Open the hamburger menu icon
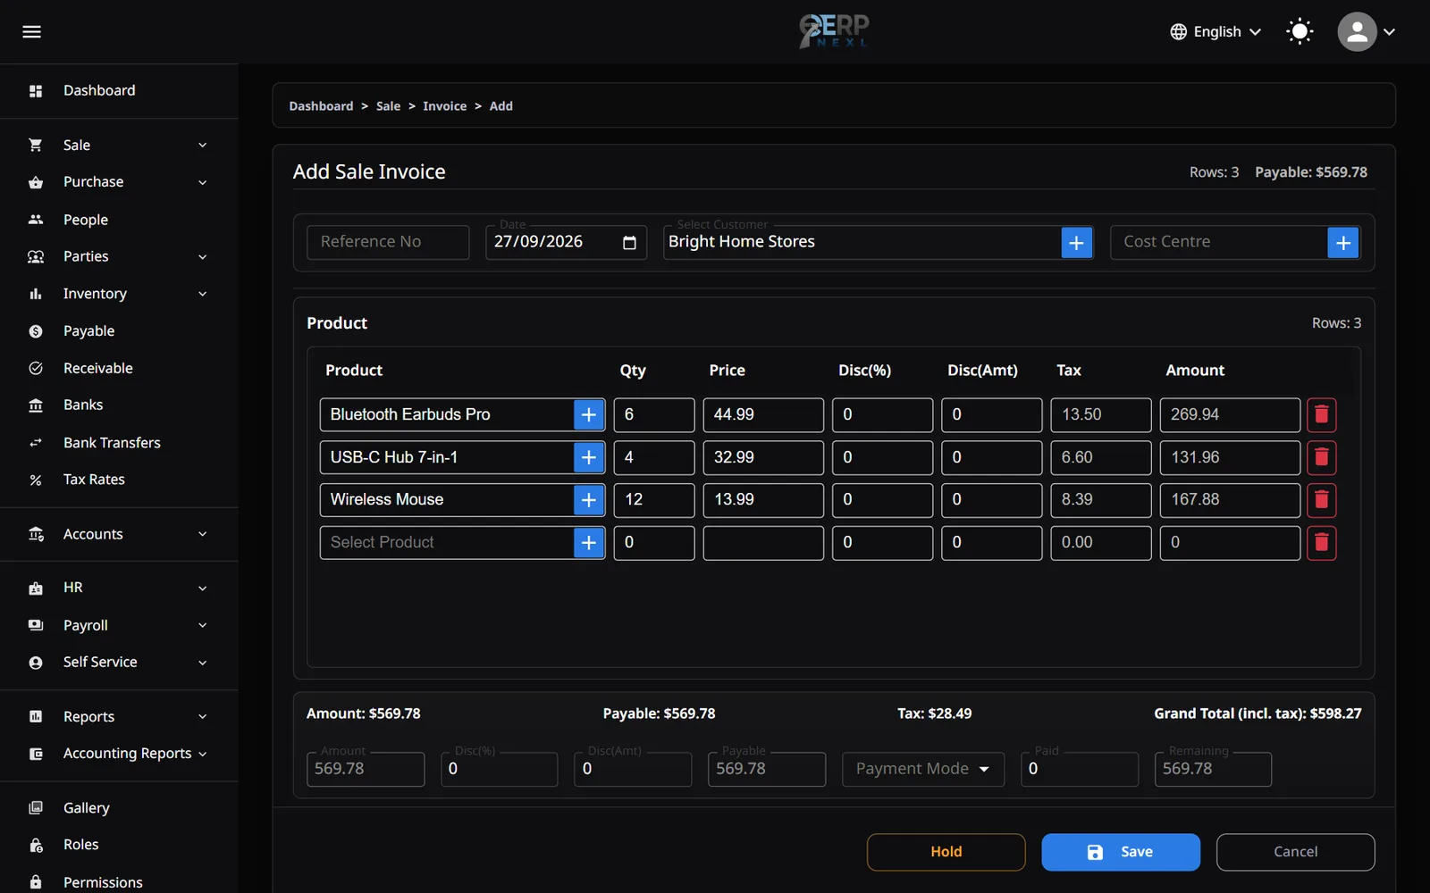Screen dimensions: 1430x893 pos(31,32)
